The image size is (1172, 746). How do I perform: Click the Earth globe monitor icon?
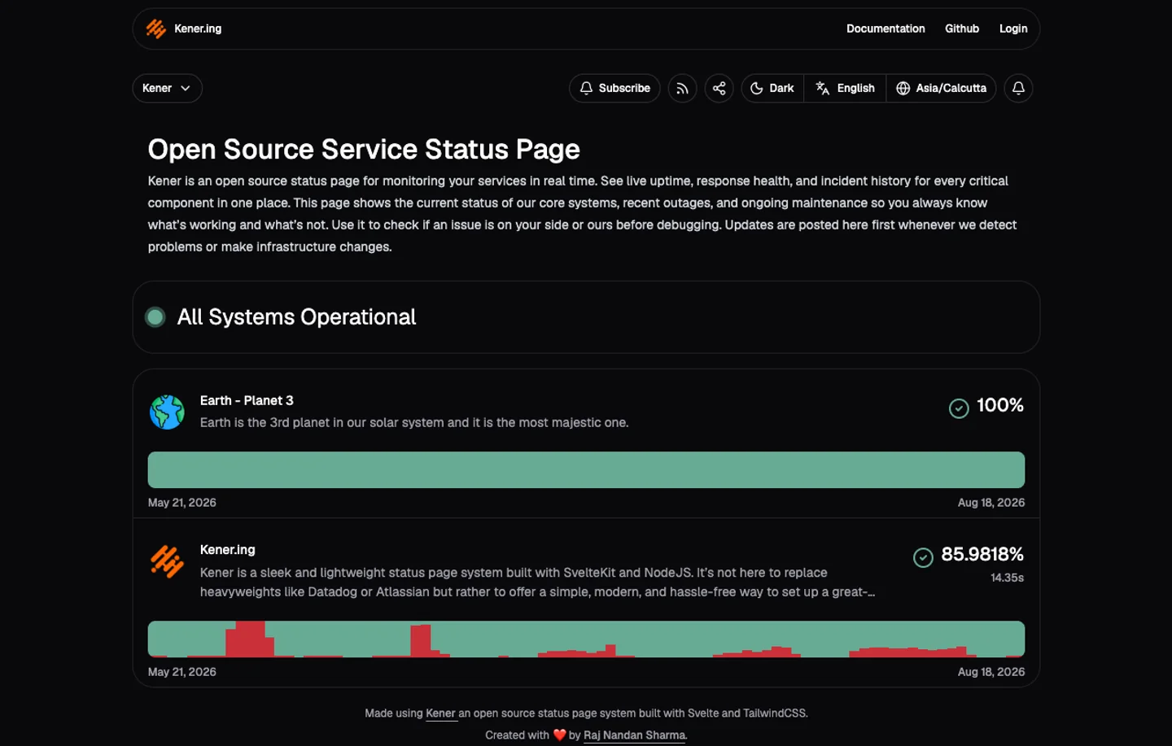pyautogui.click(x=167, y=412)
